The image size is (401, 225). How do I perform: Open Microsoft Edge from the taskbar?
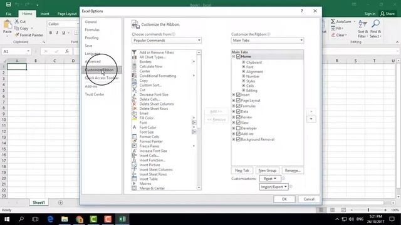click(x=50, y=219)
